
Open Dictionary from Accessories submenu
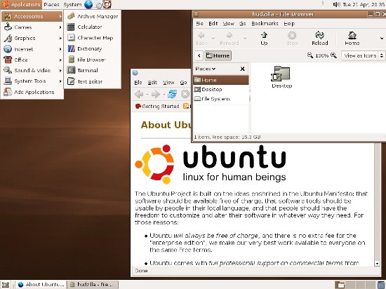tap(93, 48)
